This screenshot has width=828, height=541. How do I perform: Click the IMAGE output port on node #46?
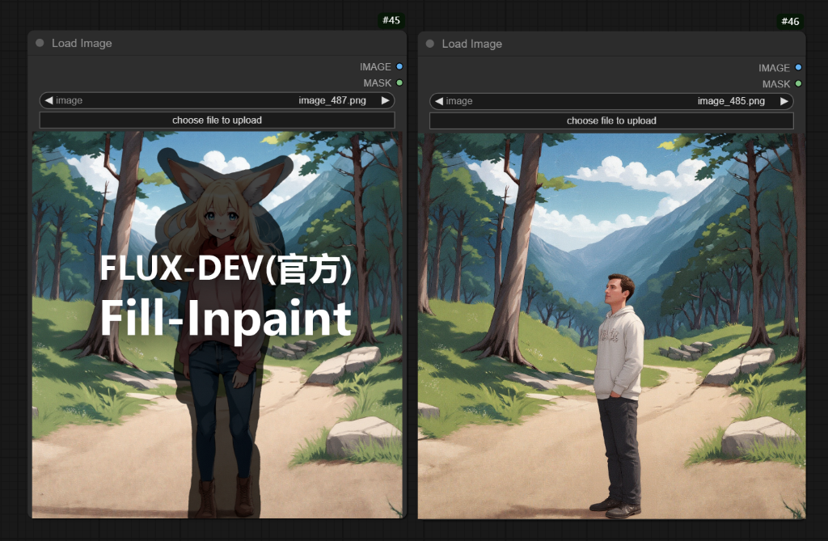798,67
